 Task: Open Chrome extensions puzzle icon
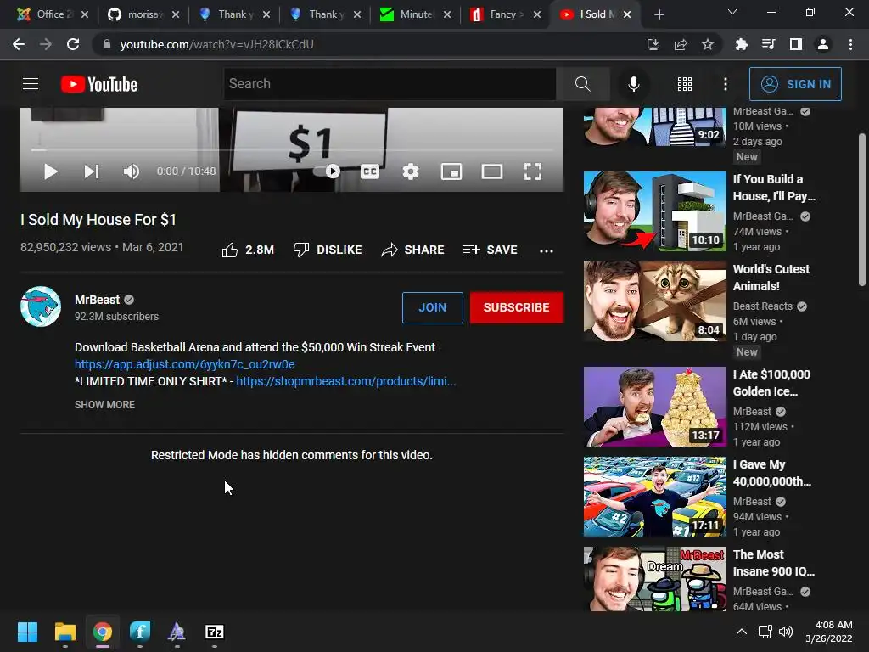[742, 44]
